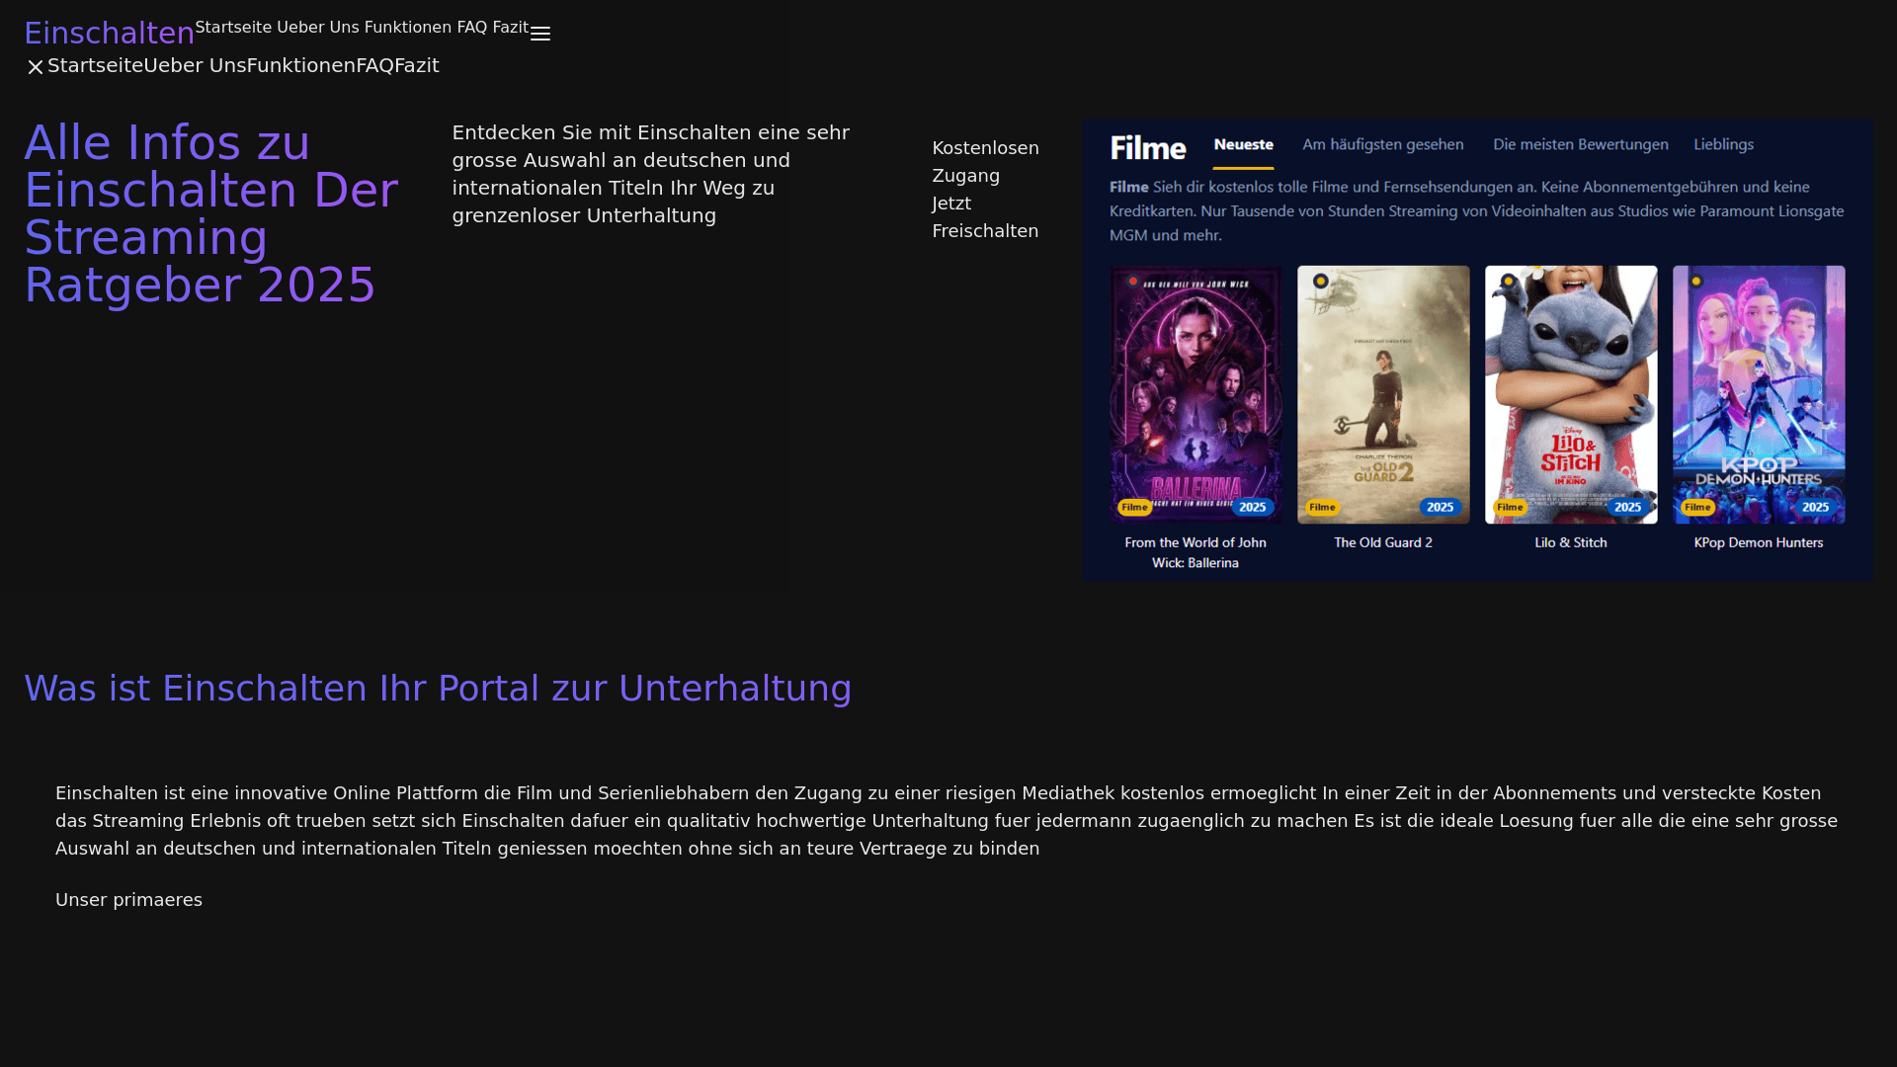Select FAQ in the expanded mobile menu
Viewport: 1897px width, 1067px height.
(x=375, y=65)
